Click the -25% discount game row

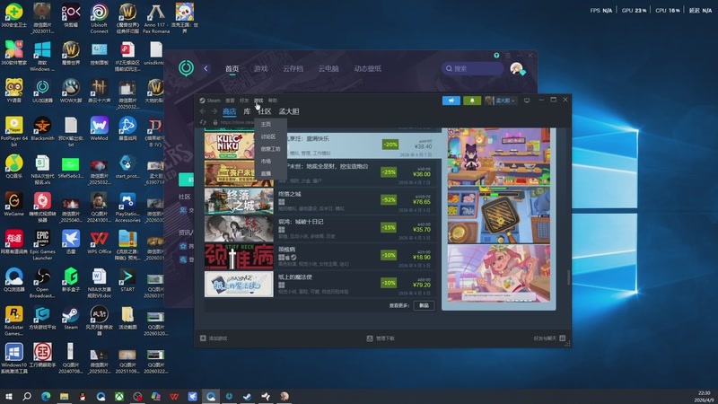pyautogui.click(x=320, y=173)
